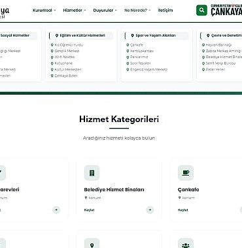This screenshot has height=248, width=242.
Task: Click konum pin on Belediye Hizmet Binaları card
Action: point(86,198)
